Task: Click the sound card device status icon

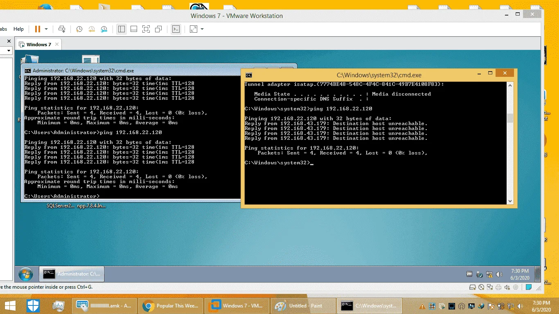Action: pyautogui.click(x=506, y=287)
